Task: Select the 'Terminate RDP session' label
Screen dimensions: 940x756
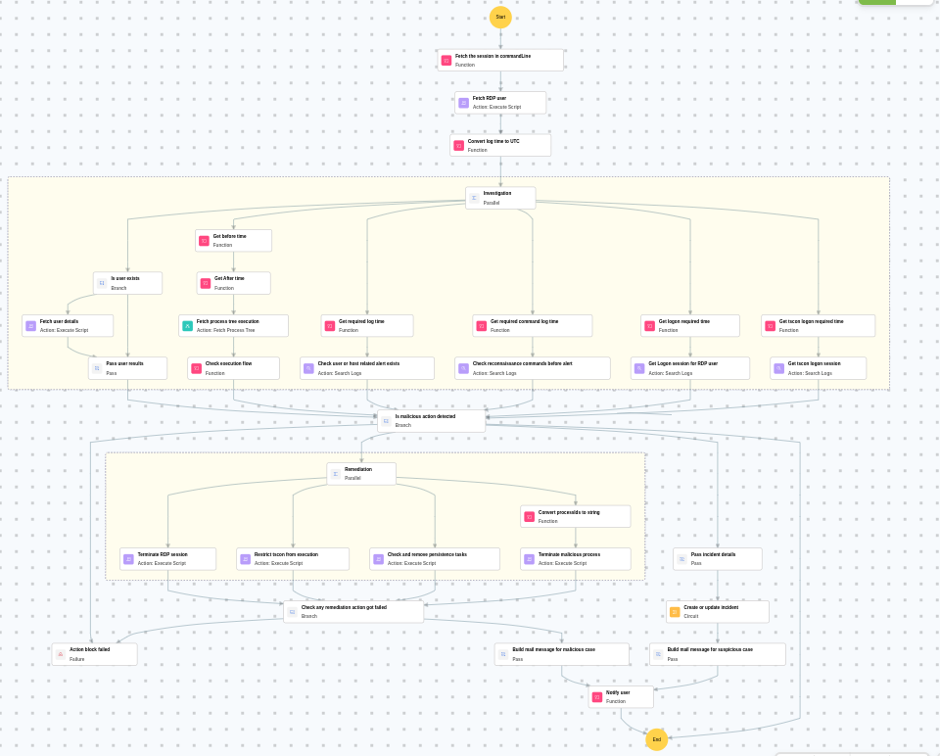Action: (163, 554)
